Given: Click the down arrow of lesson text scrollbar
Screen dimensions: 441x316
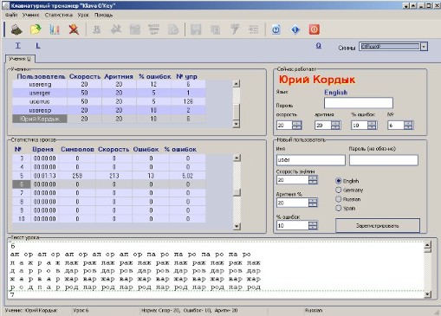Looking at the screenshot, I should click(427, 294).
